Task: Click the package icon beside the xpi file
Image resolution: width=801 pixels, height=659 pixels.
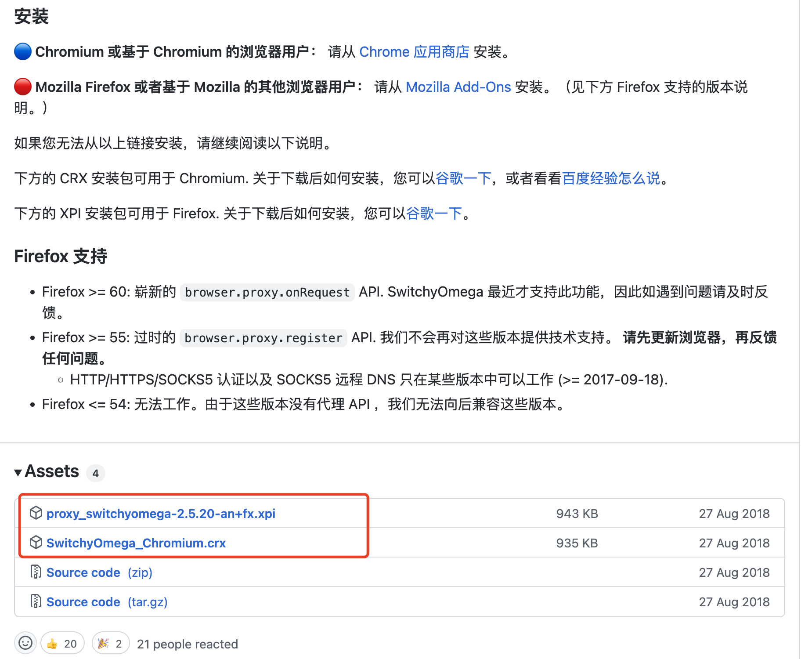Action: pos(36,513)
